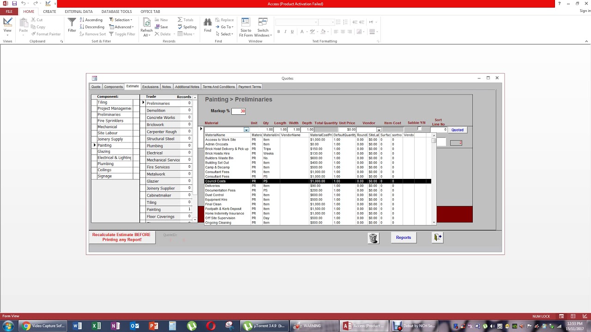Select 'Dust Control' material row
This screenshot has width=591, height=332.
pyautogui.click(x=318, y=195)
